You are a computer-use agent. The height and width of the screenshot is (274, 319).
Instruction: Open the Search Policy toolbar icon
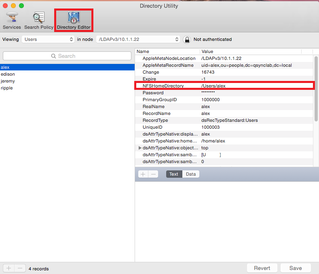[39, 21]
